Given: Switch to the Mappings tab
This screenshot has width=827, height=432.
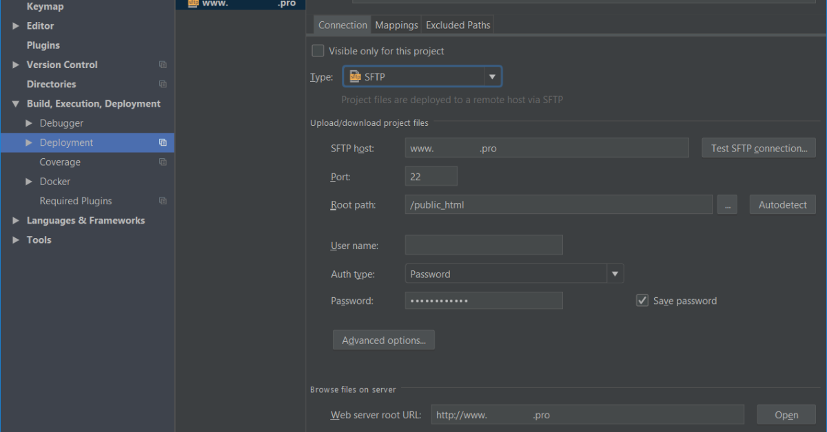Looking at the screenshot, I should 396,24.
